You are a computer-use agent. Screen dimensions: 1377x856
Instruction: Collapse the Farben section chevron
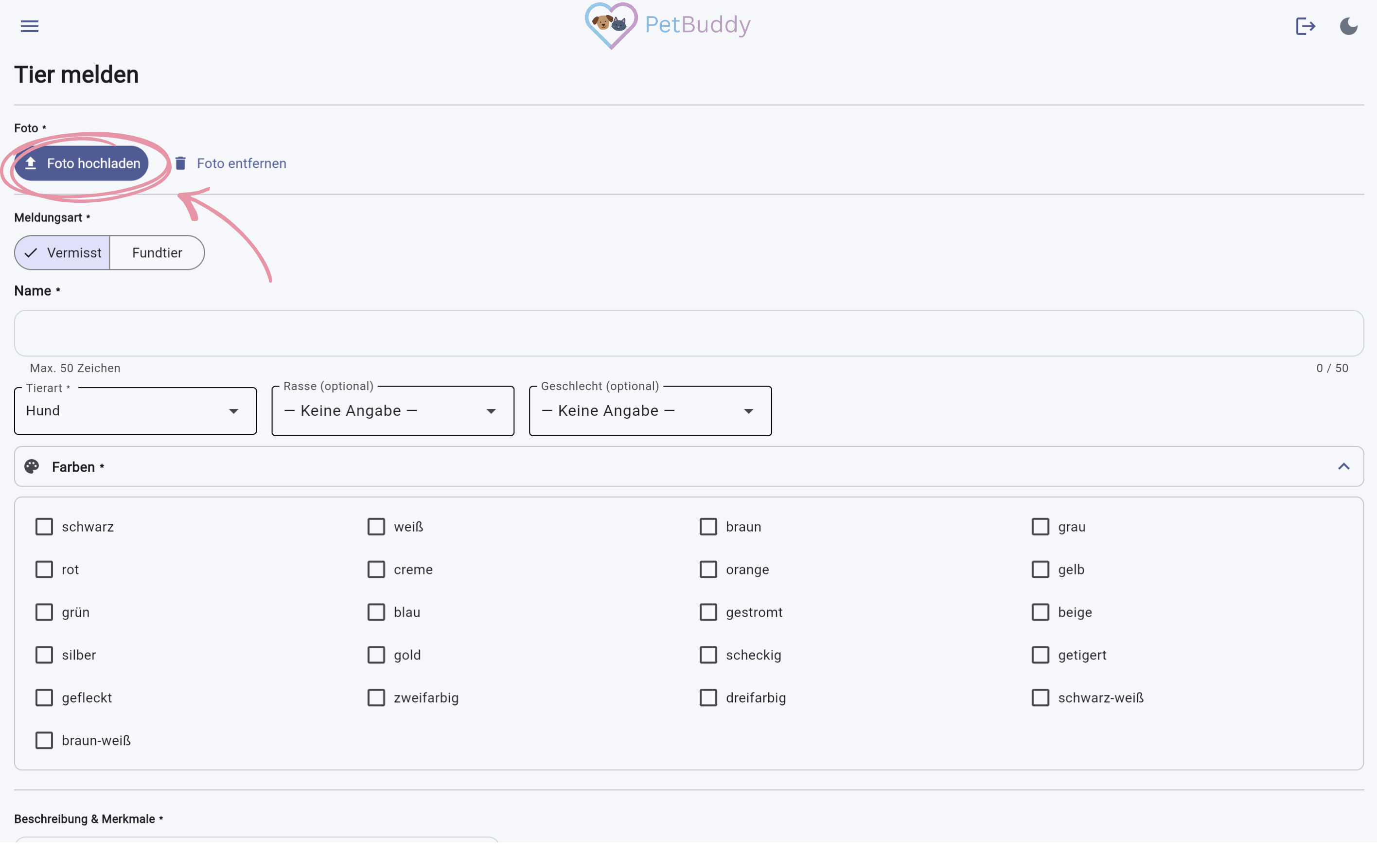coord(1343,466)
